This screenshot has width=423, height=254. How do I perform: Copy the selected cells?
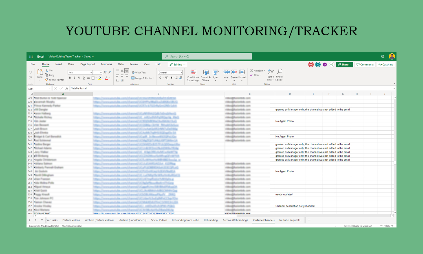(x=50, y=75)
